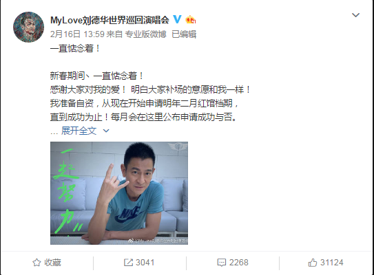Click the star favorite icon
Image resolution: width=374 pixels, height=275 pixels.
[x=37, y=263]
